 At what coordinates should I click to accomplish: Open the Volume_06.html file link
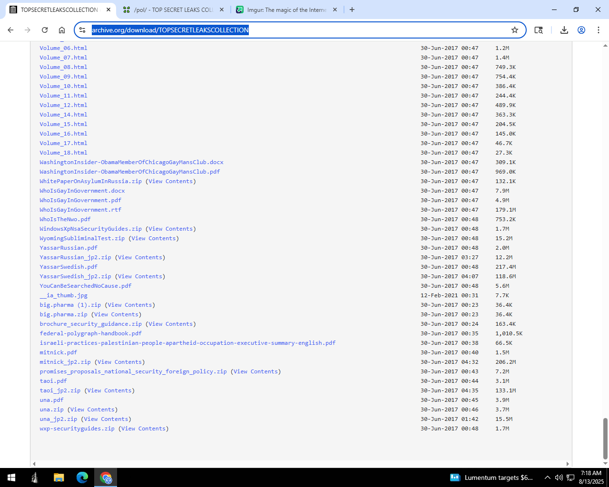point(63,48)
